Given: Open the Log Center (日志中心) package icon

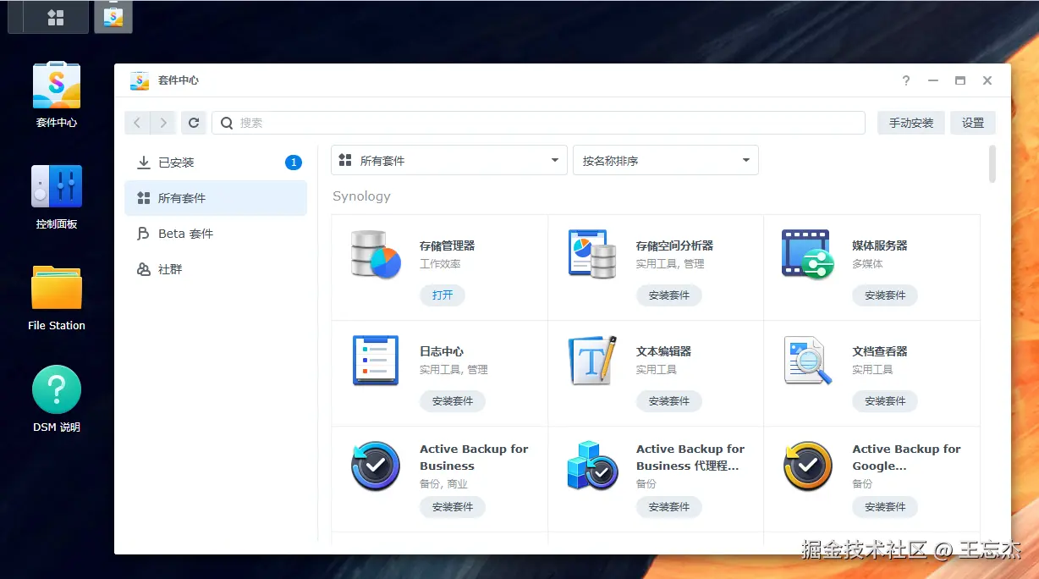Looking at the screenshot, I should pos(376,360).
